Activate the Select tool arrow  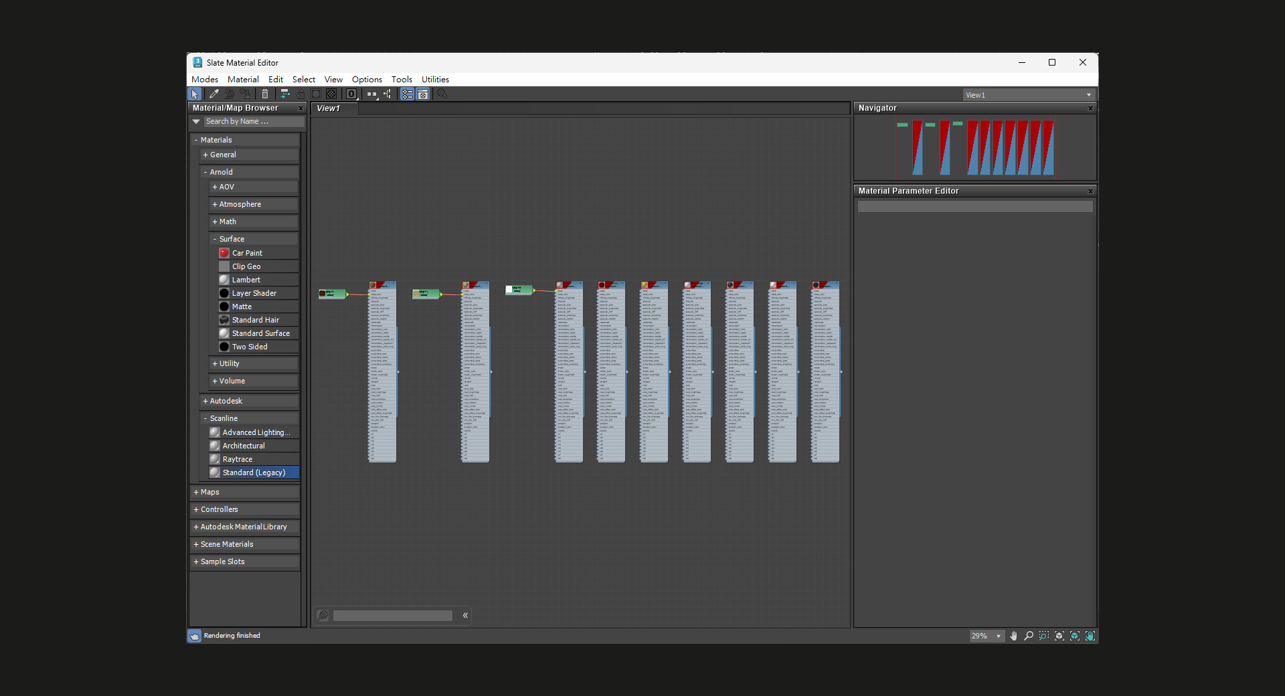[195, 94]
